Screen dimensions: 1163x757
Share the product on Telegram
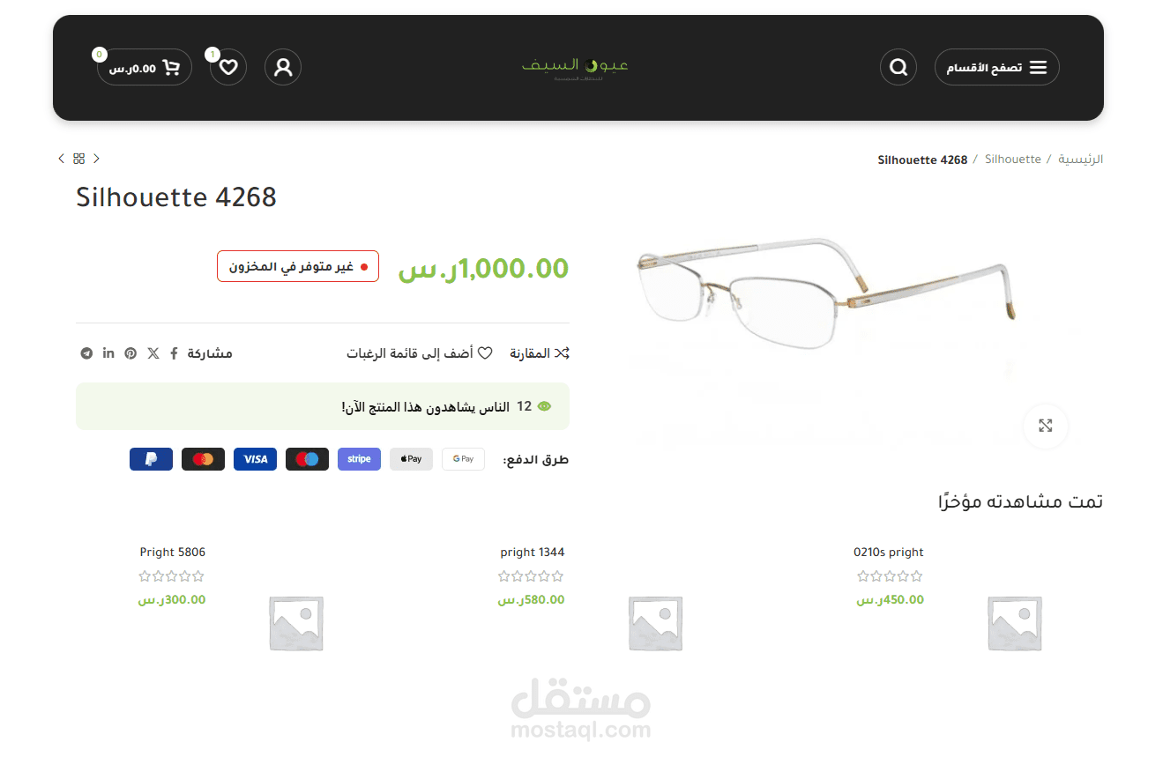[x=86, y=353]
